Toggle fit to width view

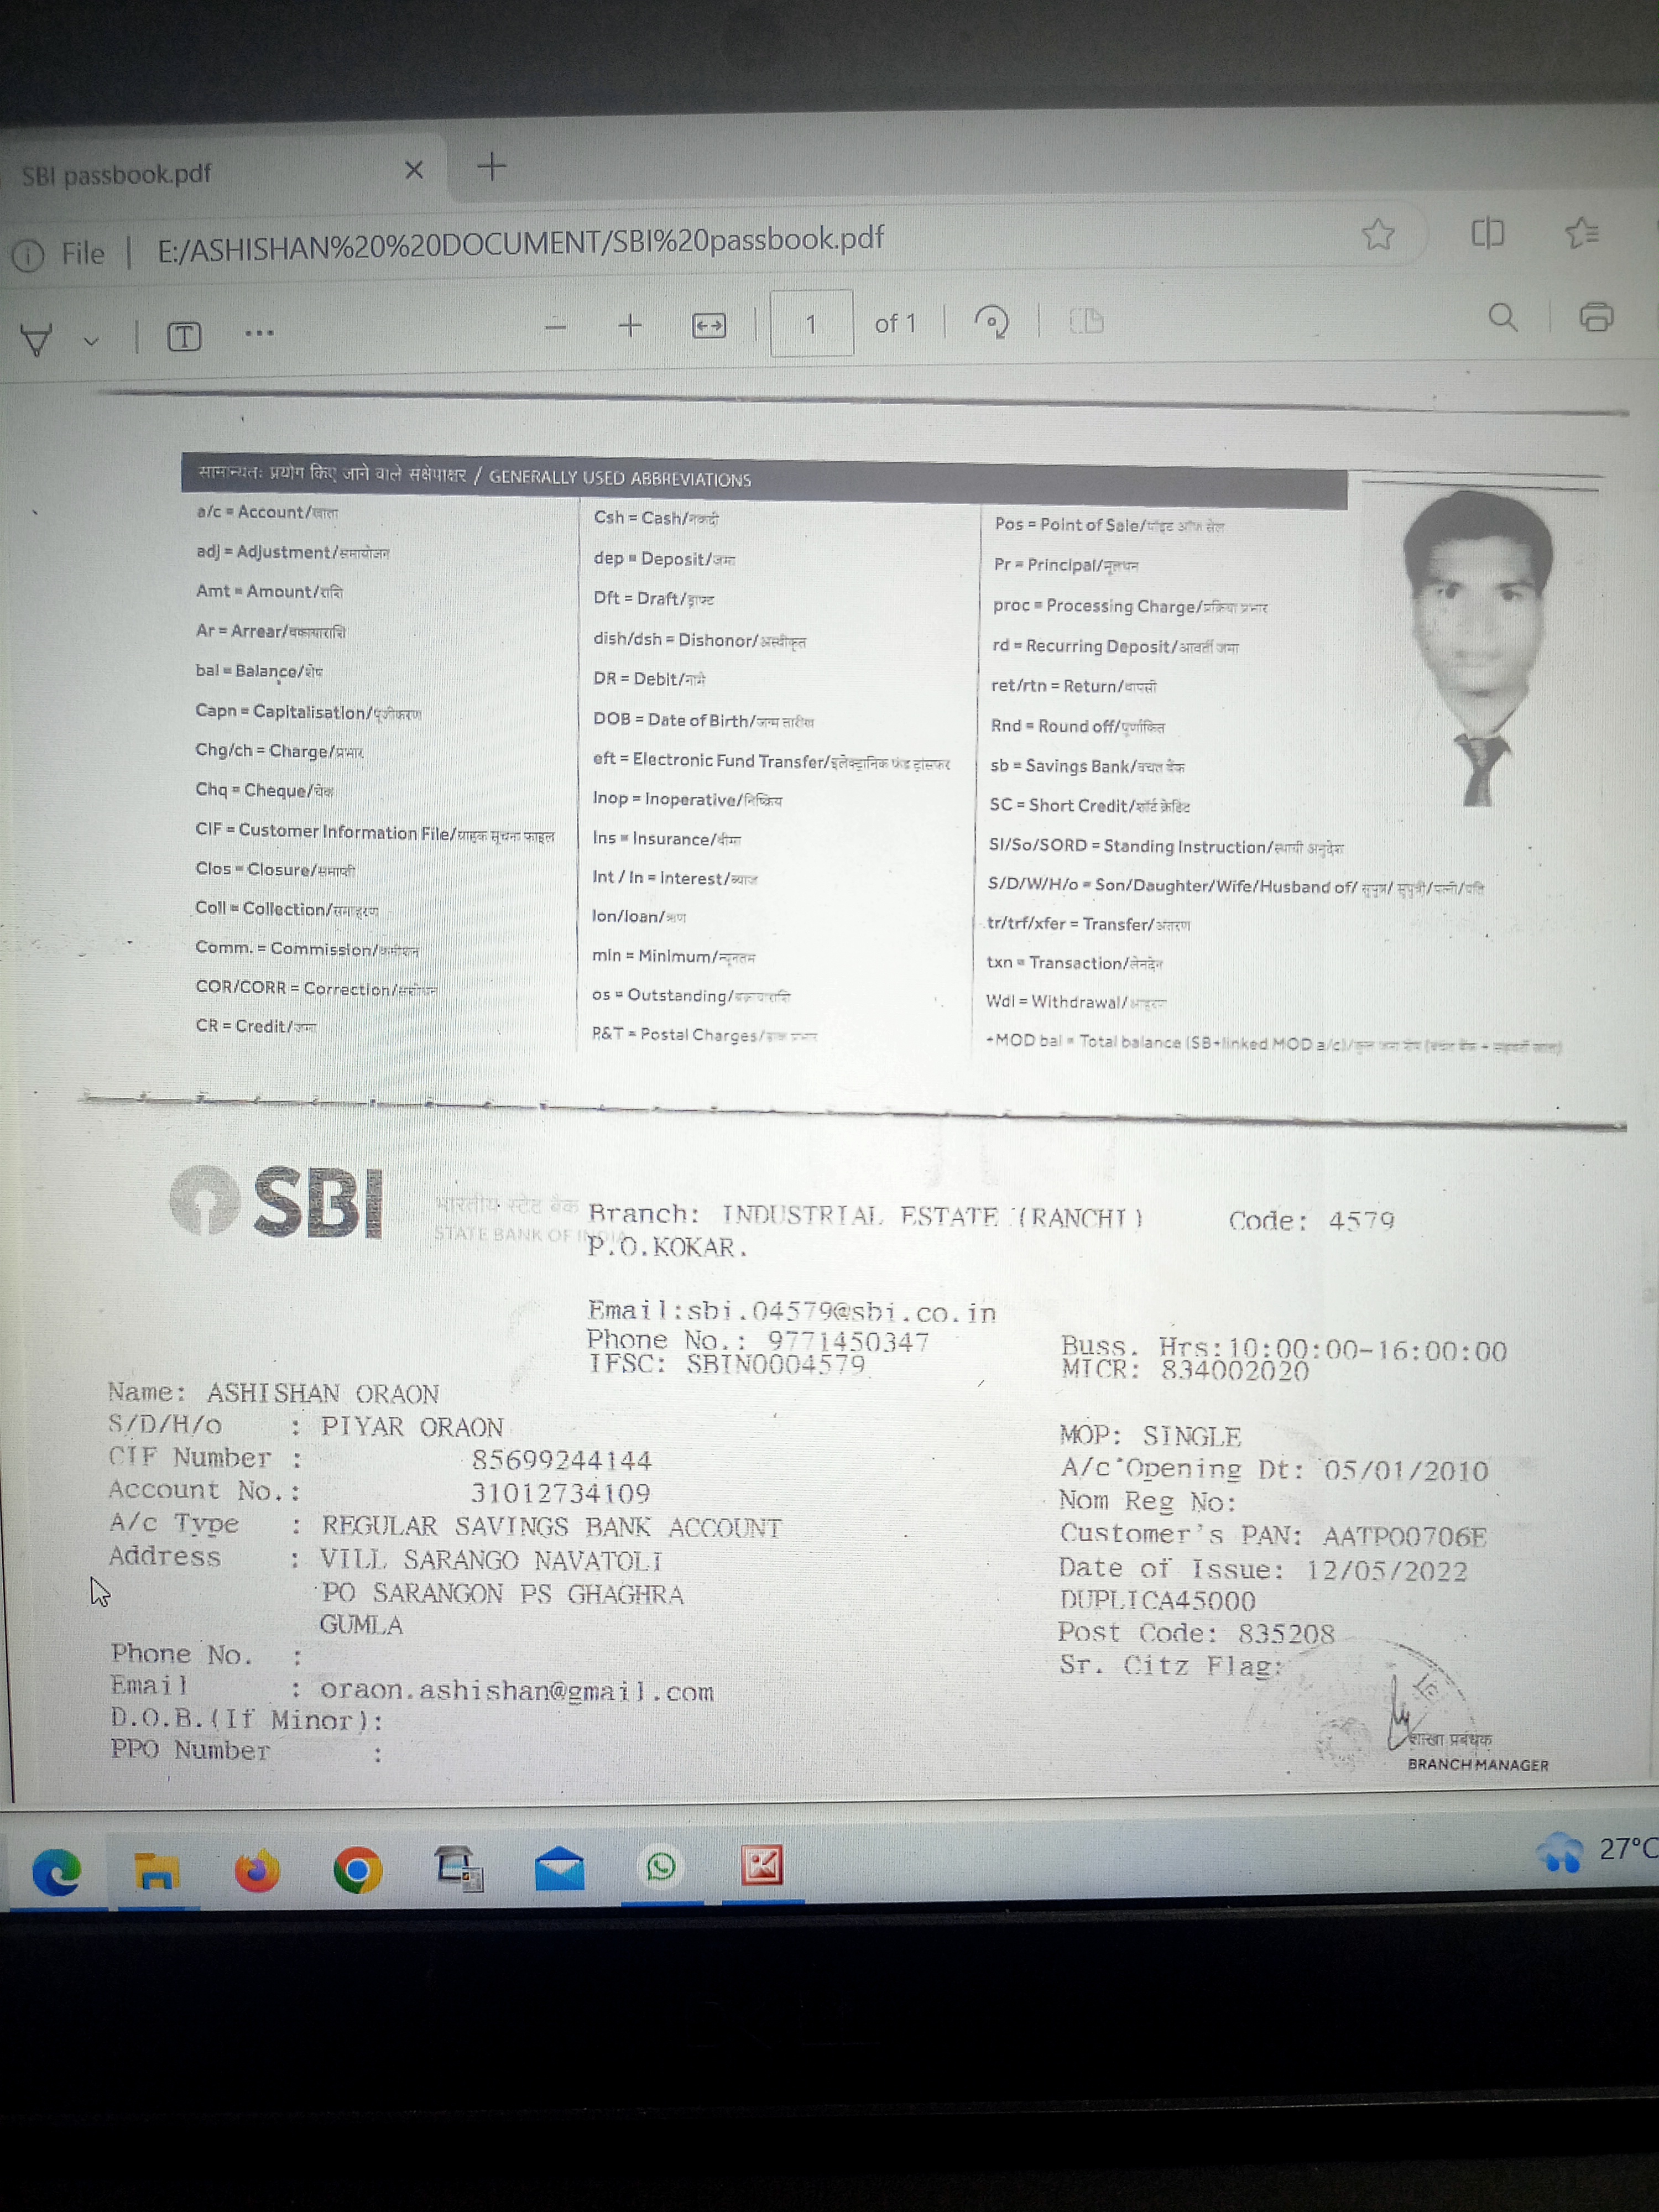709,325
